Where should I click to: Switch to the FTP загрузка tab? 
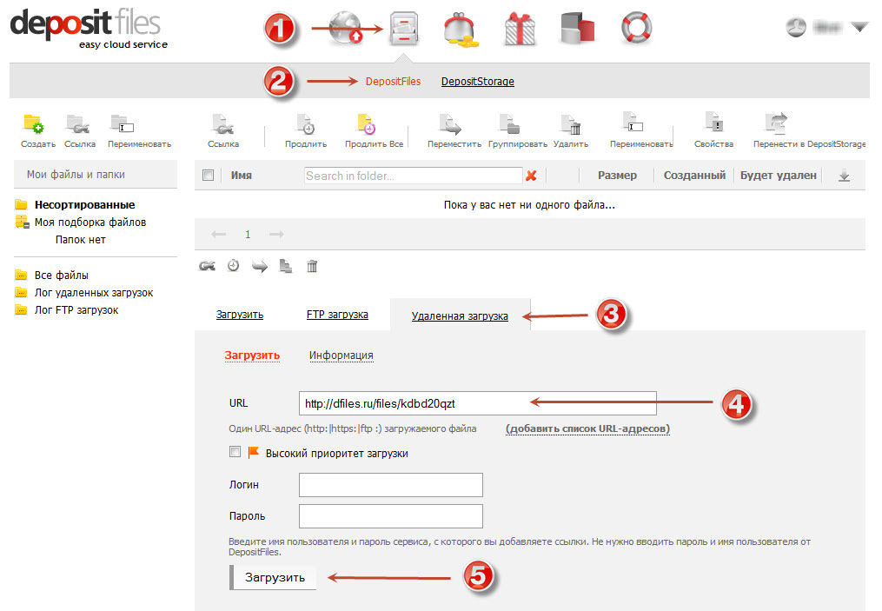tap(337, 315)
